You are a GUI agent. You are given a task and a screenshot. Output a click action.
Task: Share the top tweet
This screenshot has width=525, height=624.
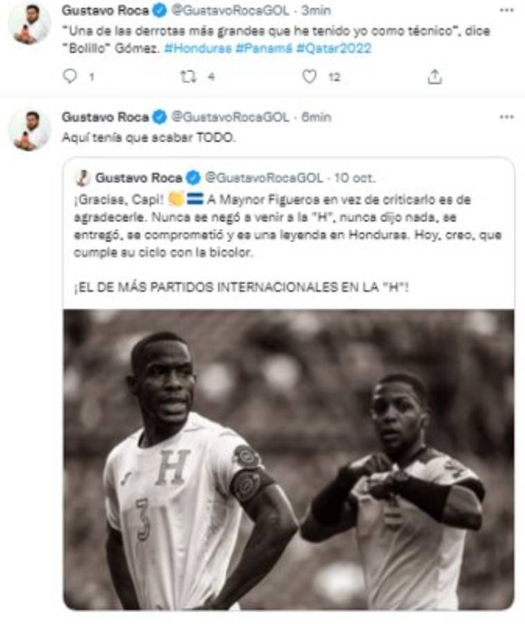(x=434, y=76)
